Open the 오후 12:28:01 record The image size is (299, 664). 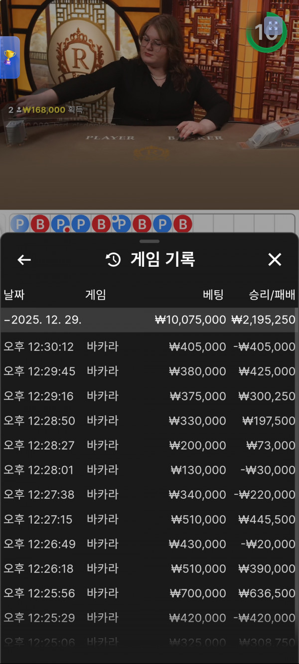click(149, 470)
